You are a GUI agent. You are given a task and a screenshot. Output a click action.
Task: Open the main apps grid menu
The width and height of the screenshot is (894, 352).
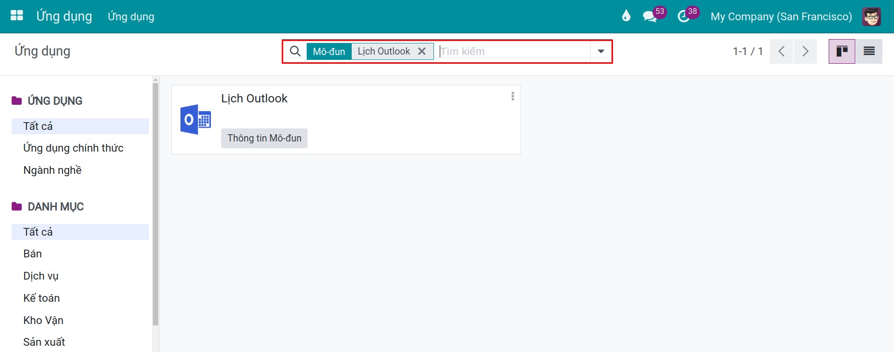pos(17,16)
